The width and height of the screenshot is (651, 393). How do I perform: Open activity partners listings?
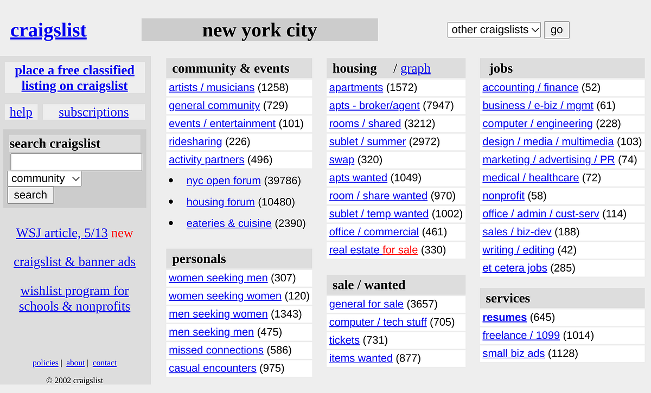[x=207, y=159]
